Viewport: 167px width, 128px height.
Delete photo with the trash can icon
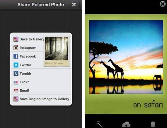[x=153, y=124]
